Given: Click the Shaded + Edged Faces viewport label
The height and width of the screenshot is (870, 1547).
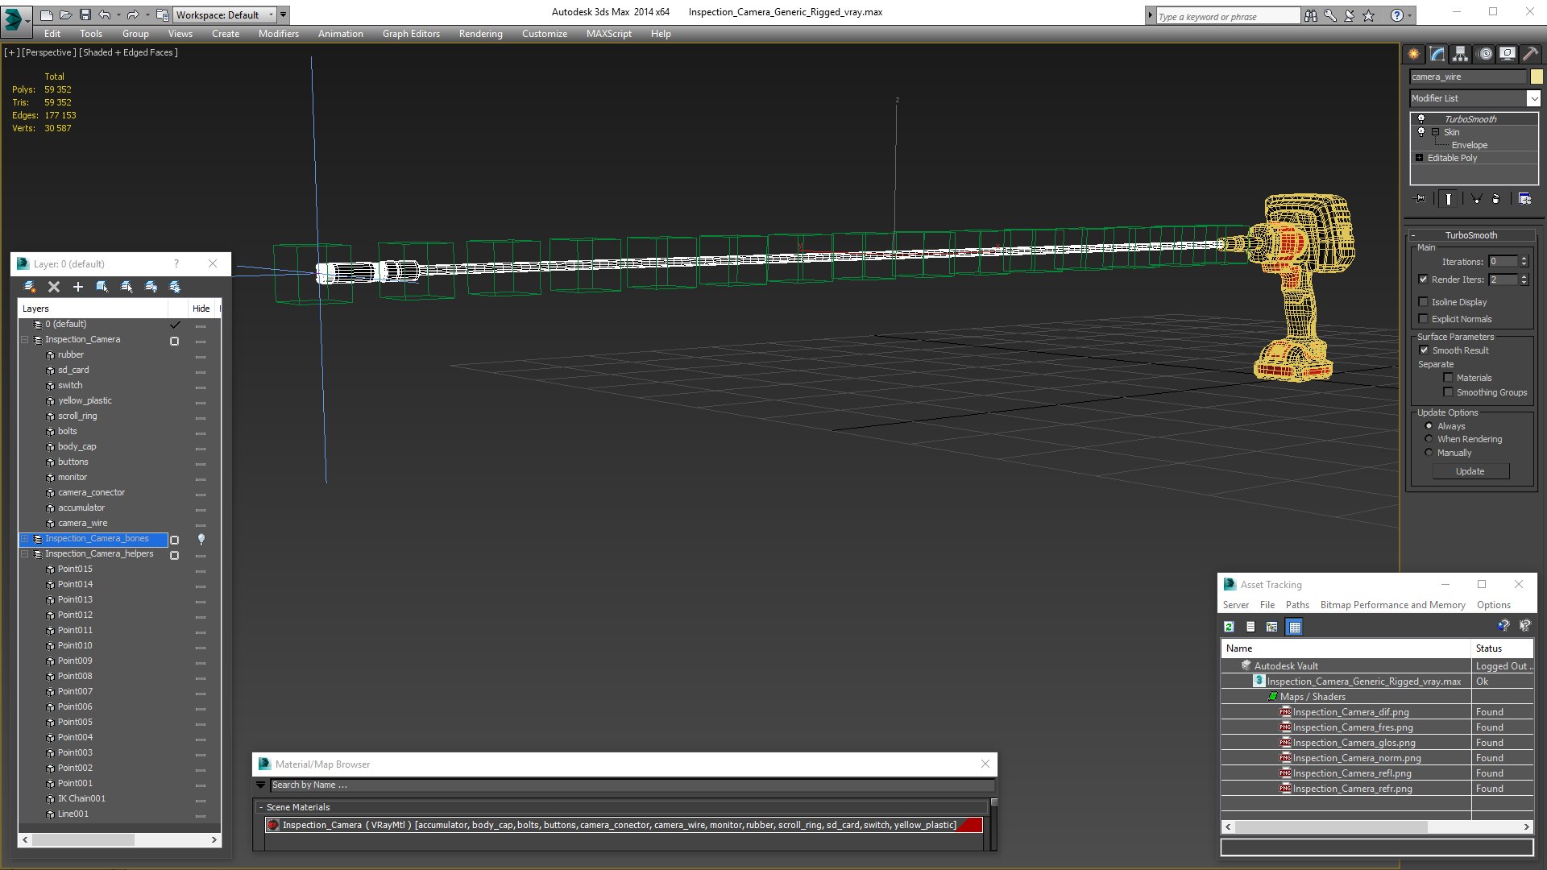Looking at the screenshot, I should pos(129,52).
